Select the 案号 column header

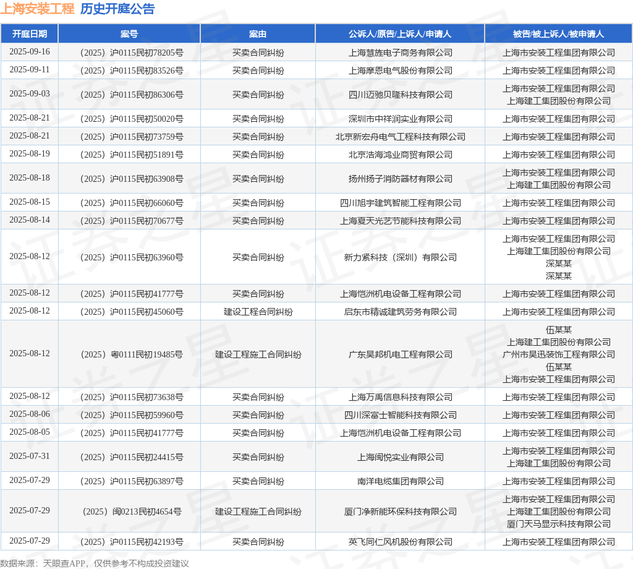click(129, 34)
